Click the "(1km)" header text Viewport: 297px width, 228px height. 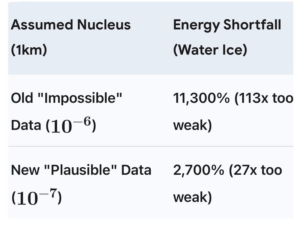(29, 50)
